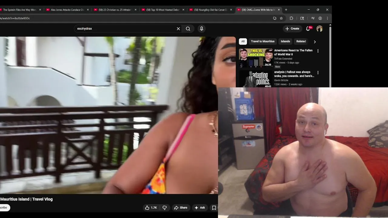Screen dimensions: 388x218
Task: Select the All filter chip
Action: click(243, 41)
